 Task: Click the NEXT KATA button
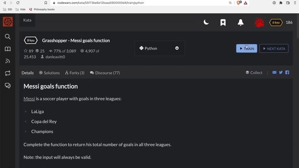274,49
